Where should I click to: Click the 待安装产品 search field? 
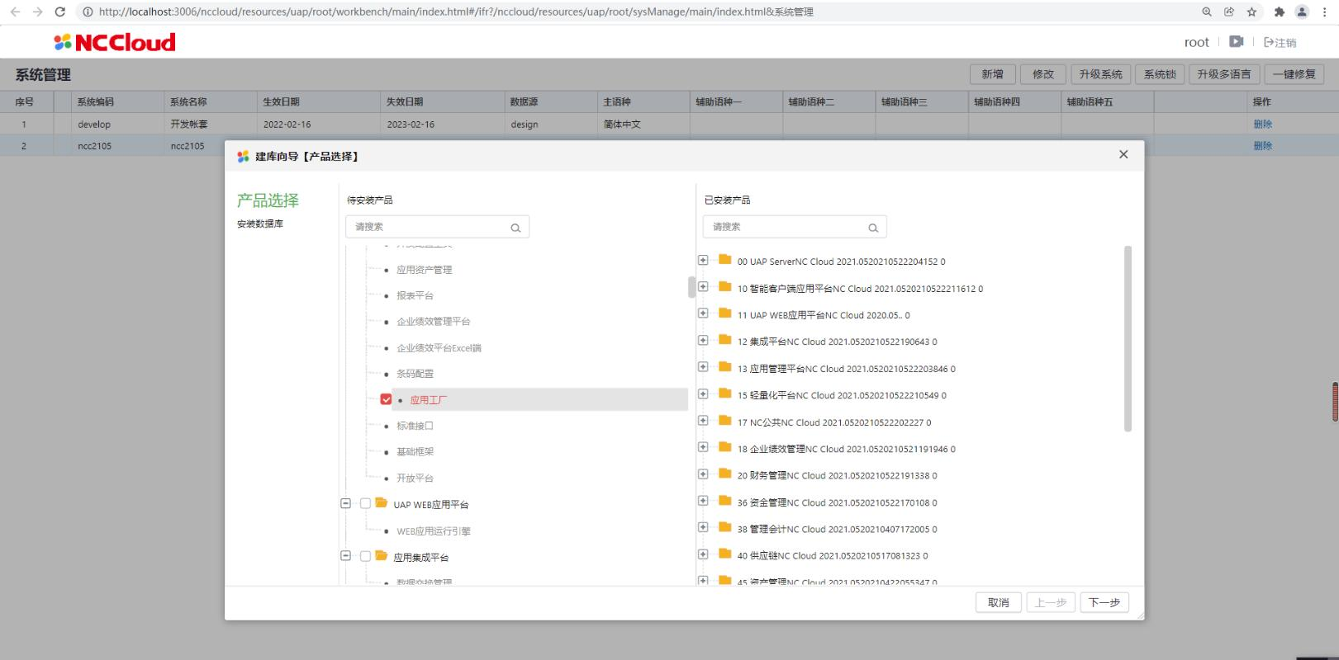coord(437,227)
